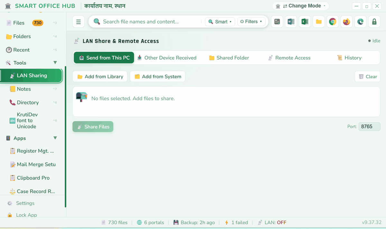Screen dimensions: 386x229
Task: Open Folders in the sidebar
Action: (x=32, y=36)
